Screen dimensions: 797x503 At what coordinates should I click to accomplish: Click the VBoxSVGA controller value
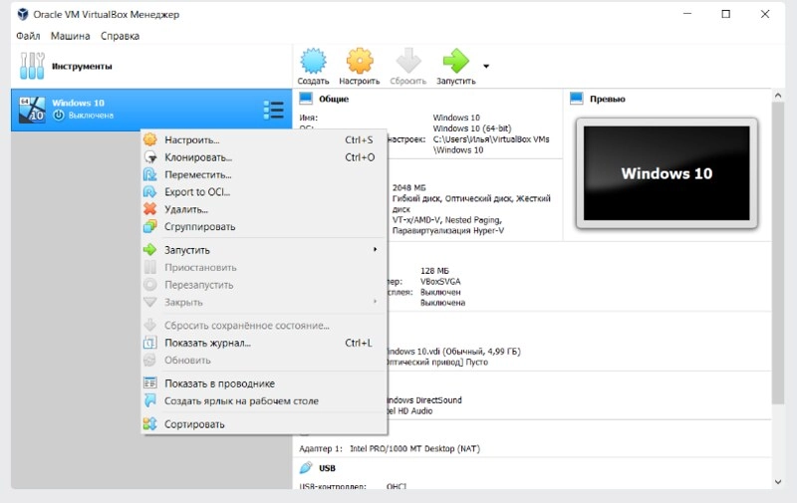[440, 282]
